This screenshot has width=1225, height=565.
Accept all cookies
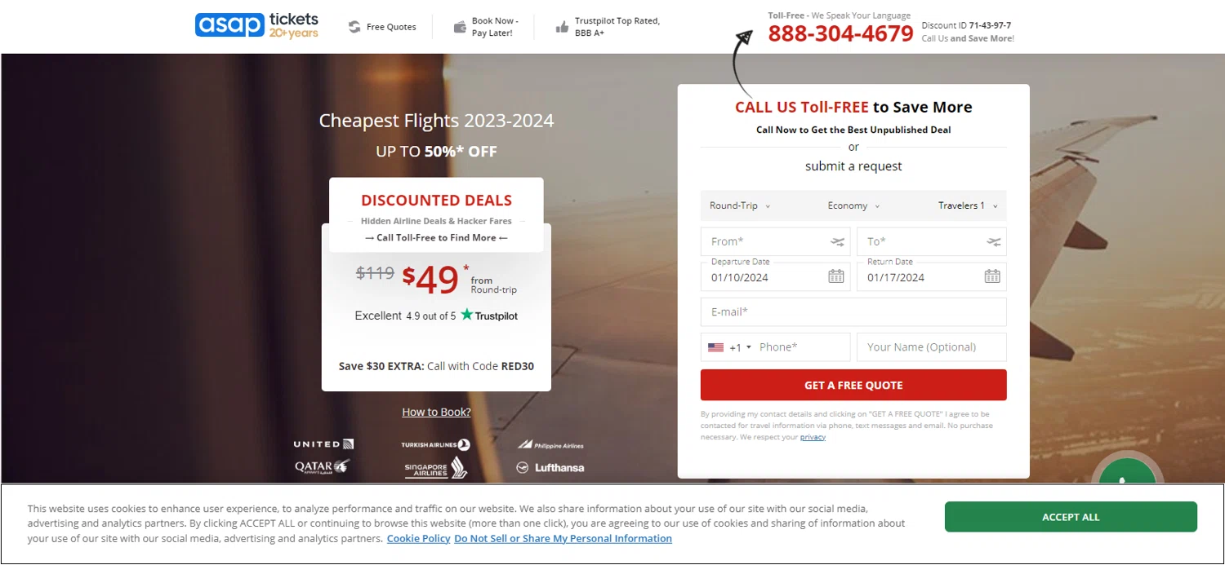click(1070, 517)
